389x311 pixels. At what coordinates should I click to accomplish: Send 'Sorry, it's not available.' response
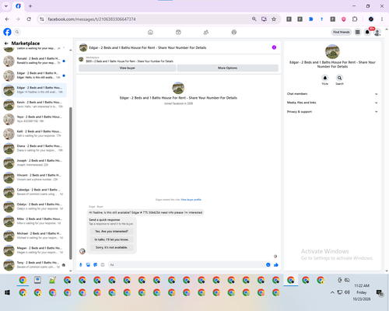pos(111,247)
